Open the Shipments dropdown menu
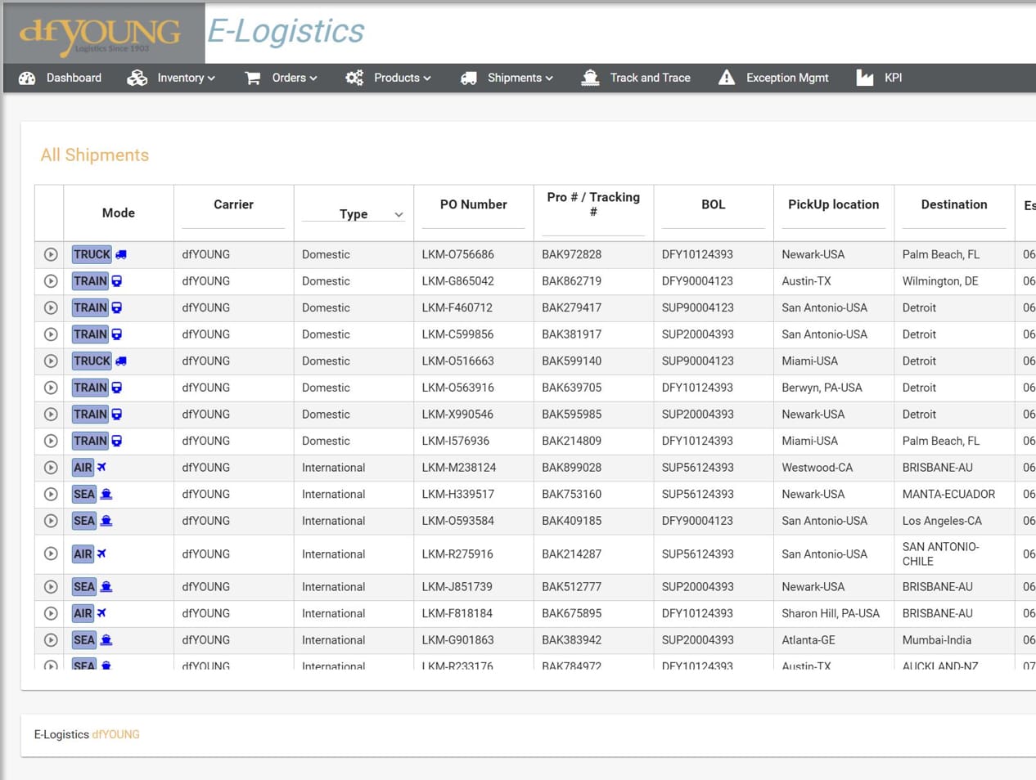This screenshot has width=1036, height=780. tap(520, 78)
